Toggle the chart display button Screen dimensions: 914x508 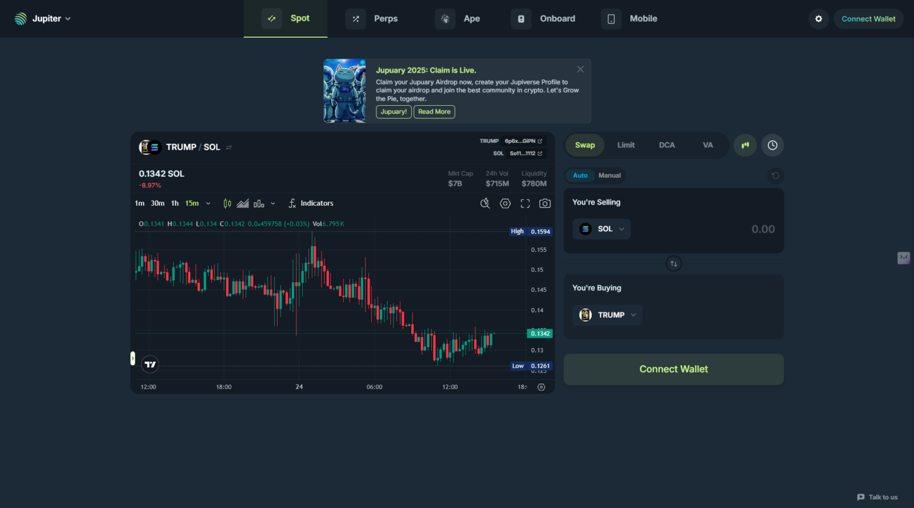[745, 145]
